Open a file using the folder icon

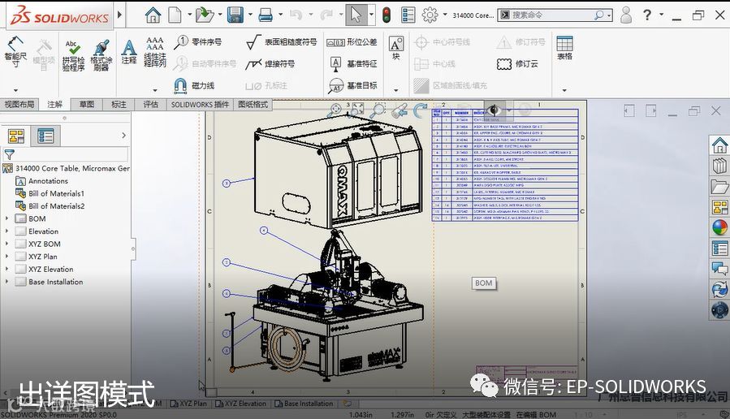pyautogui.click(x=204, y=15)
